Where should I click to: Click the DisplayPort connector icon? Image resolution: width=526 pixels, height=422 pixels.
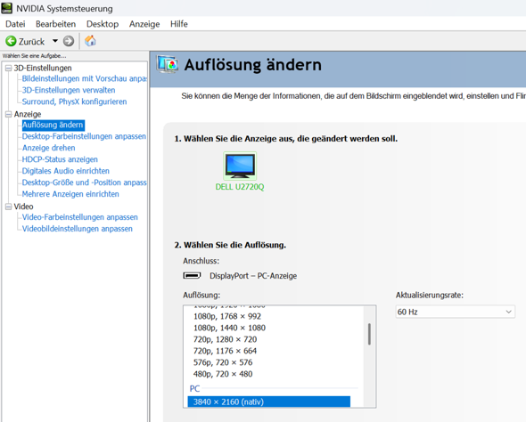tap(192, 276)
